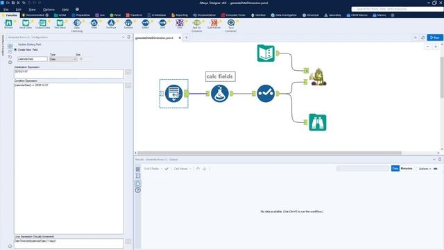The image size is (444, 250).
Task: Open the File menu
Action: [x=6, y=9]
